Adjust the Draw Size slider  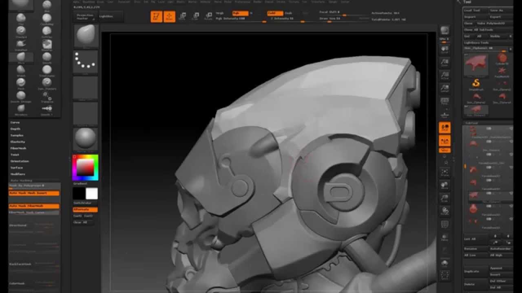[x=344, y=19]
